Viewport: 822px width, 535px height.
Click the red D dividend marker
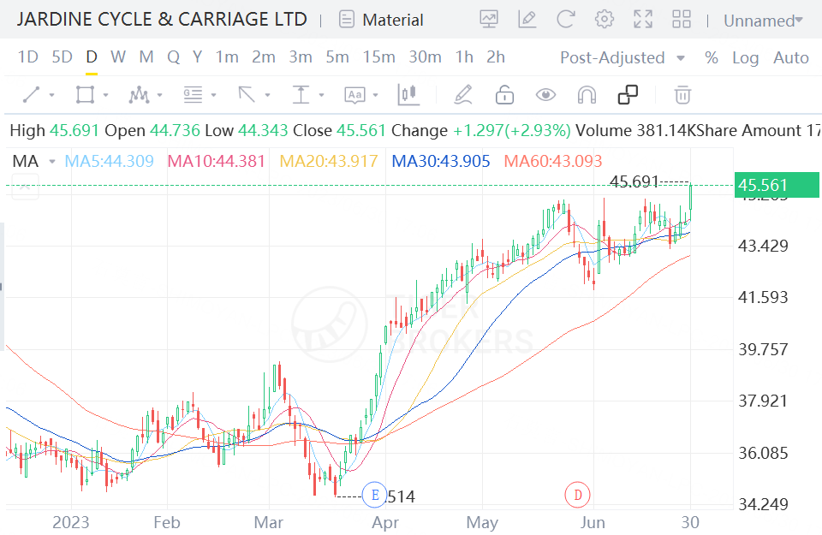pos(578,495)
